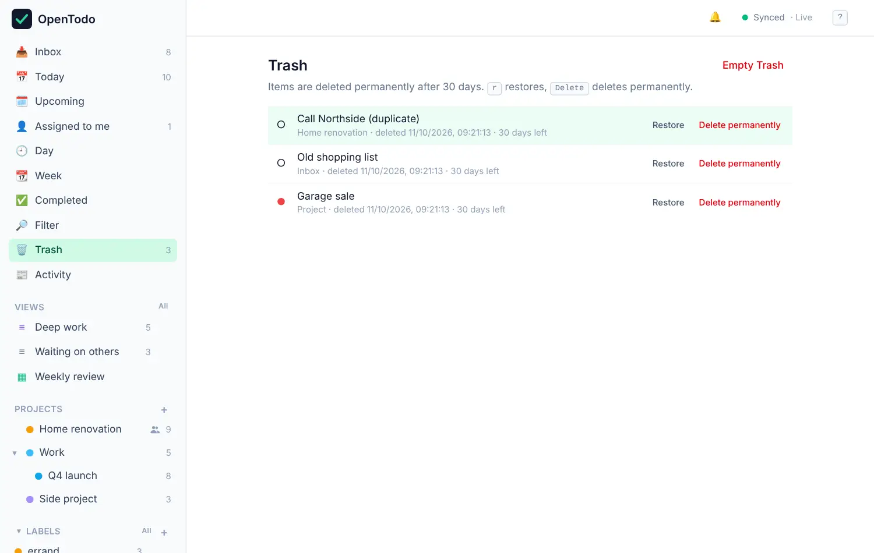Collapse the Labels section
874x553 pixels.
19,531
